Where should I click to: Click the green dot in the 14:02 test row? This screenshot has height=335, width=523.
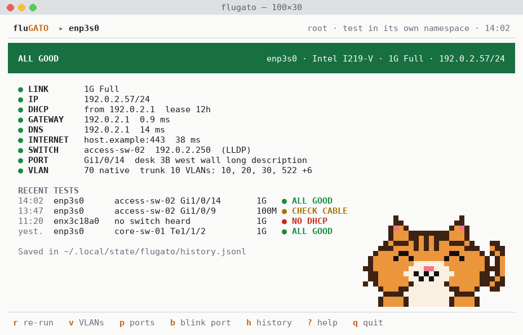[284, 201]
